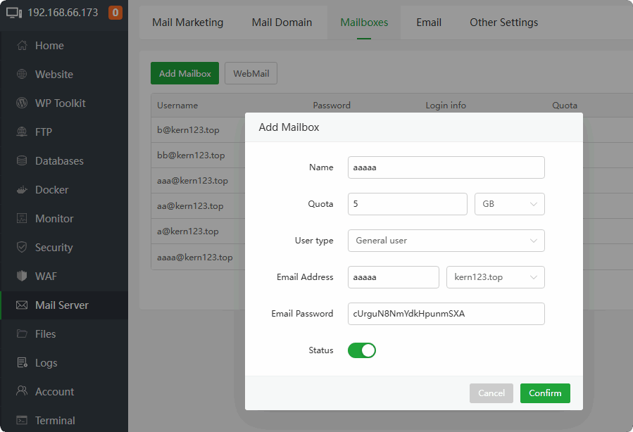Expand the Quota unit GB dropdown
Viewport: 633px width, 432px height.
509,204
